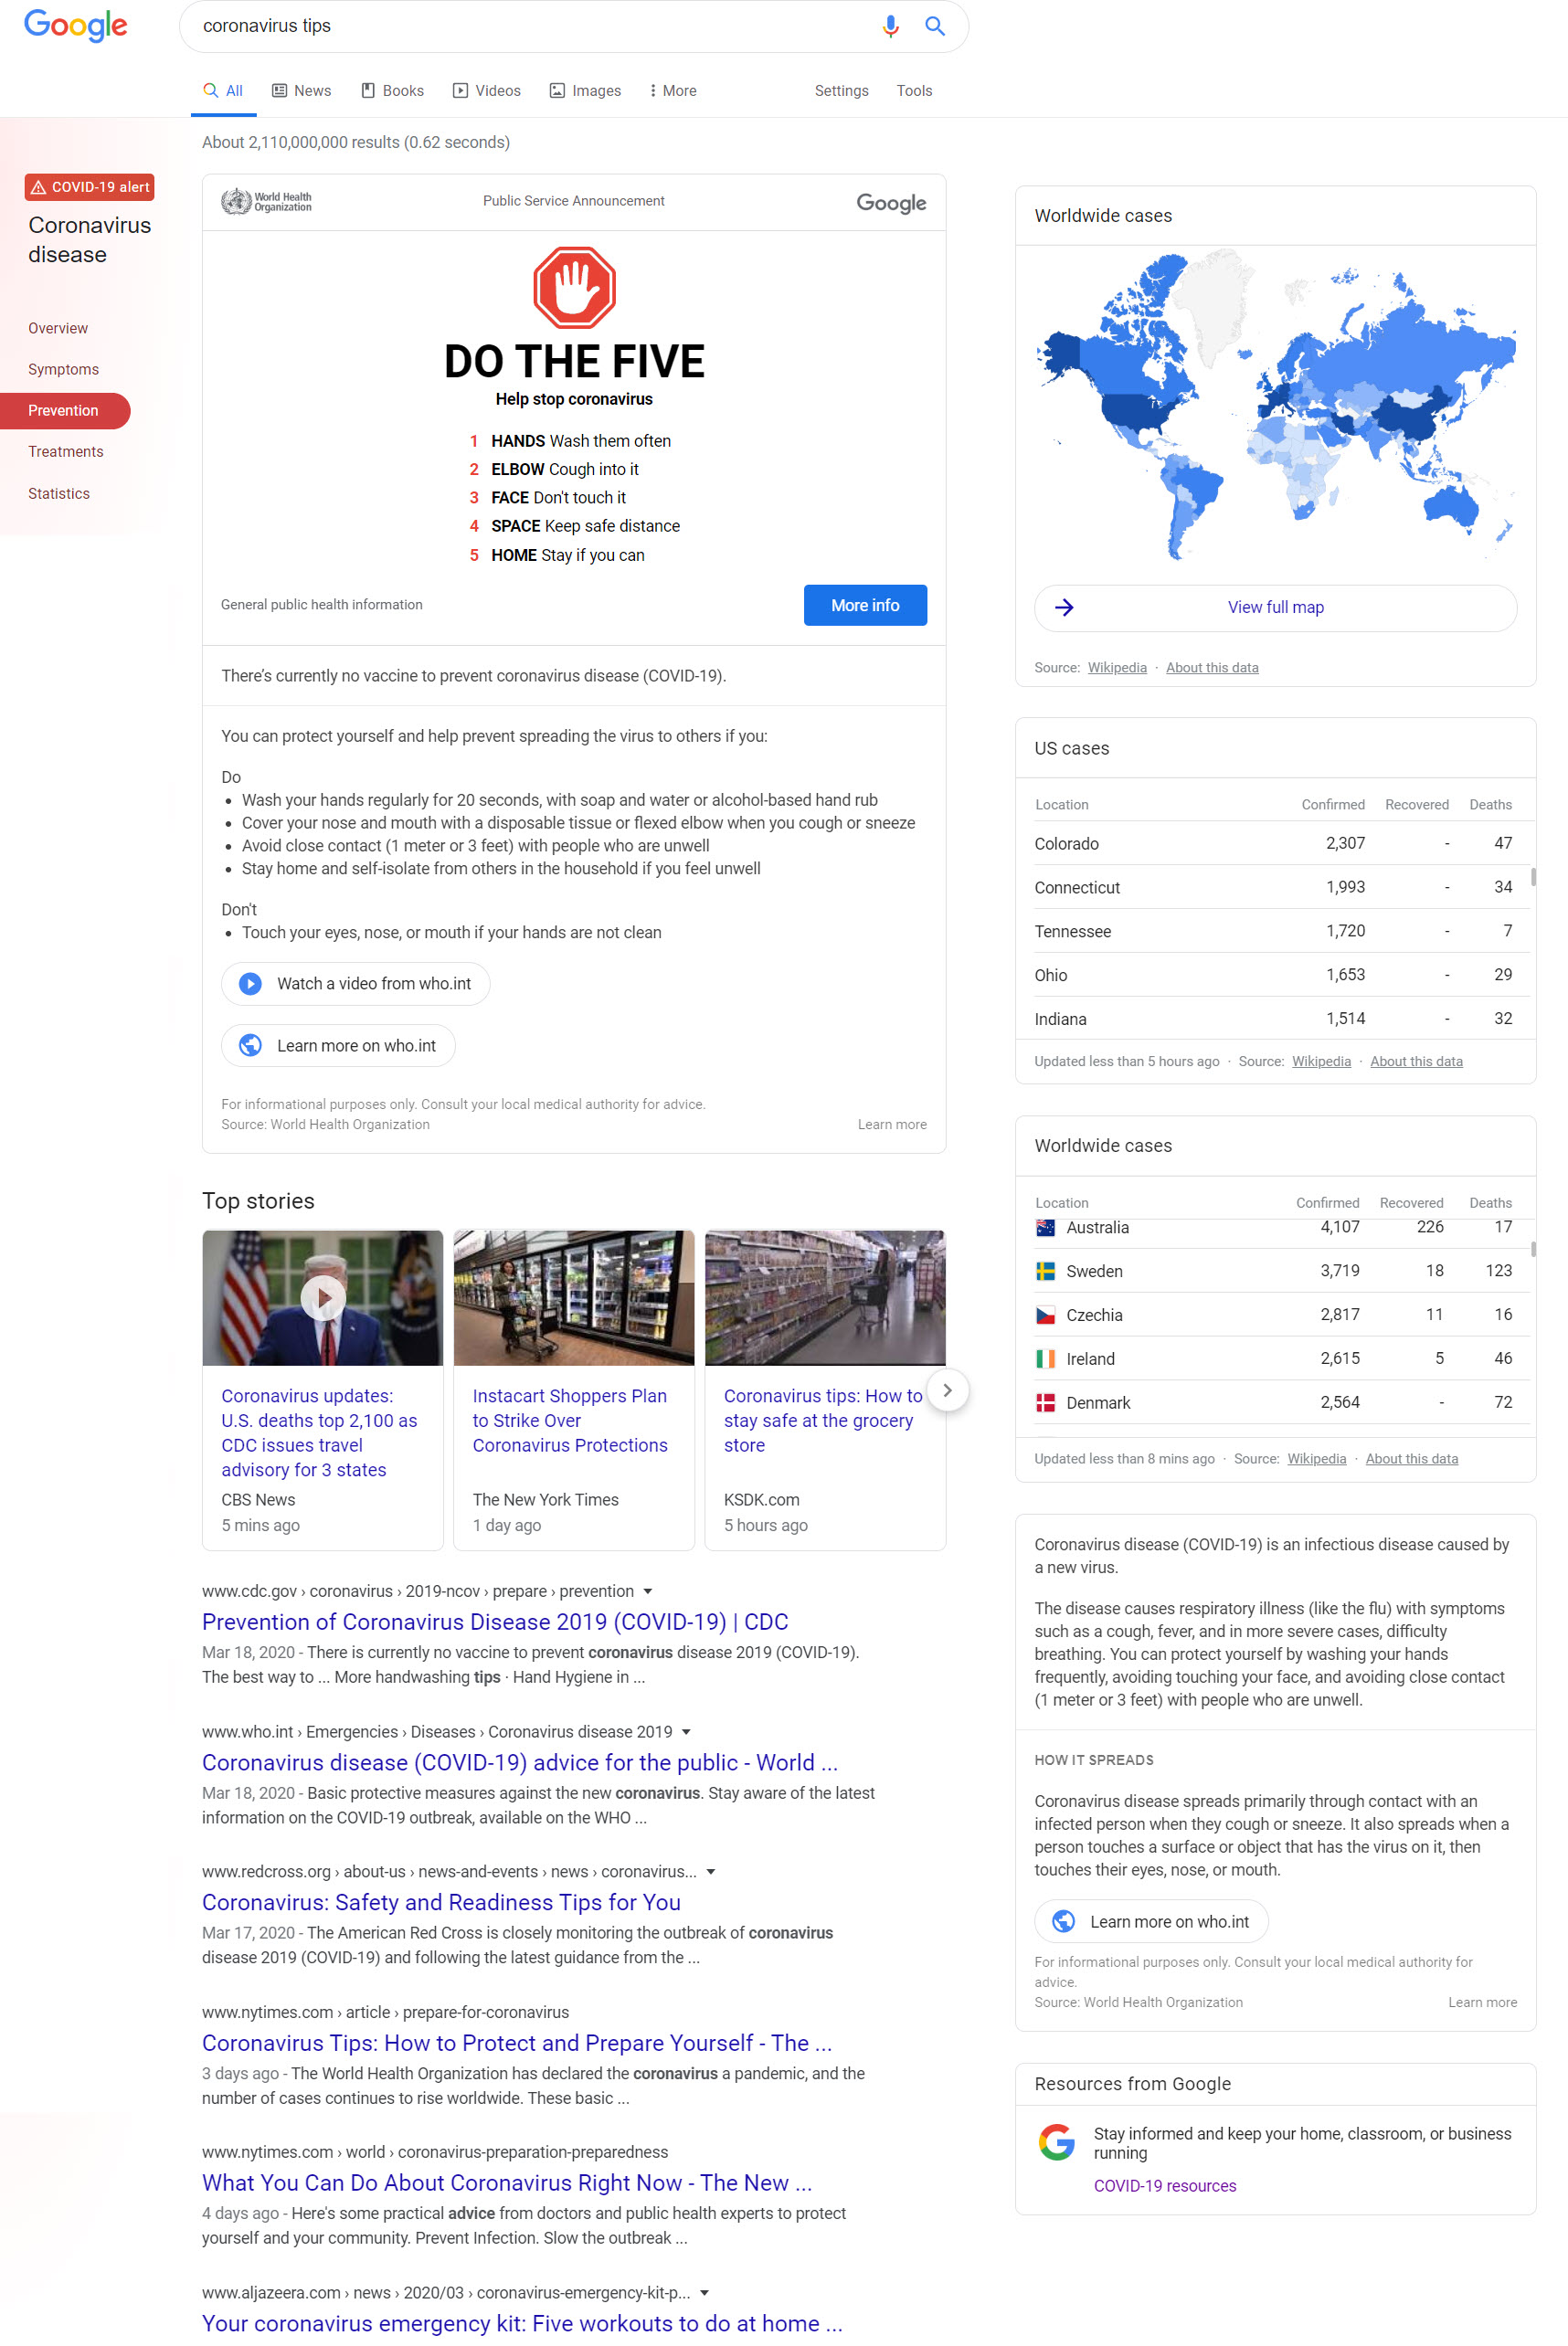Click the red COVID-19 alert badge
The height and width of the screenshot is (2346, 1568).
[90, 187]
